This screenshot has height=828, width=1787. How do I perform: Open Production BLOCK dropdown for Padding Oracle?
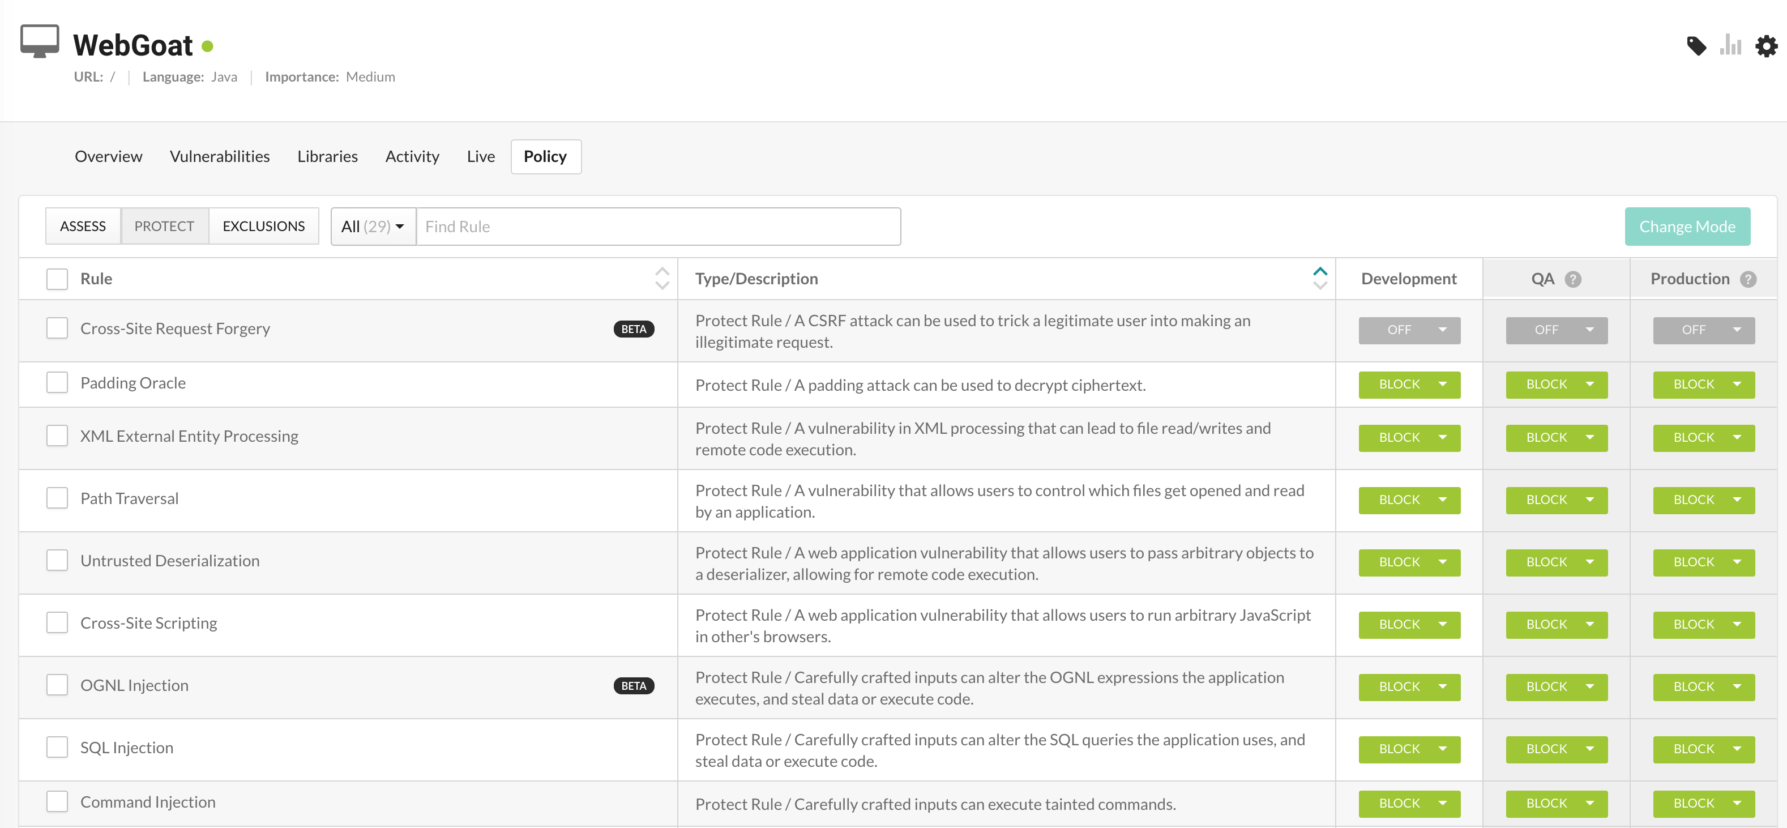(x=1703, y=385)
